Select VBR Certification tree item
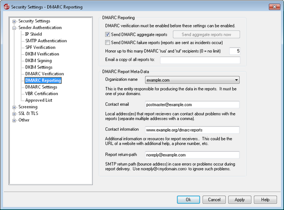Viewport: 284px width, 210px height. pos(42,93)
